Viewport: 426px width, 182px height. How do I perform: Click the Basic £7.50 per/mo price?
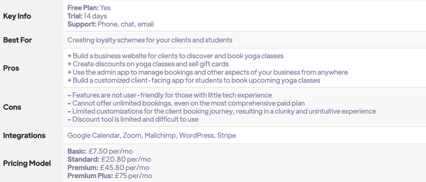[x=100, y=151]
